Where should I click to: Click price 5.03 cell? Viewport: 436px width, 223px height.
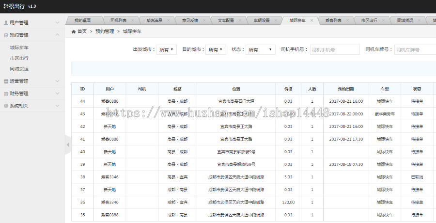288,177
